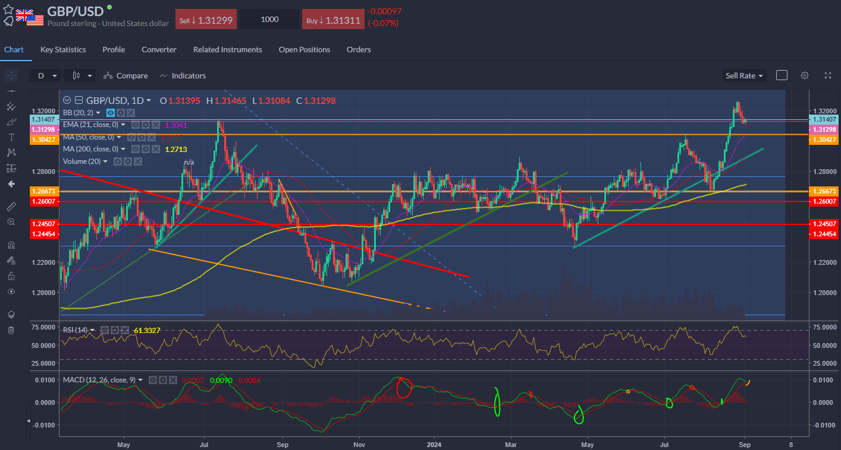Expand the Sell Rate dropdown
Image resolution: width=841 pixels, height=450 pixels.
(x=744, y=75)
